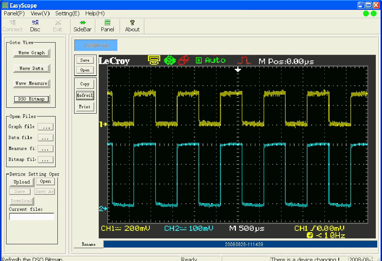The width and height of the screenshot is (382, 261).
Task: Click the red crossed circle icon on scope
Action: 184,60
